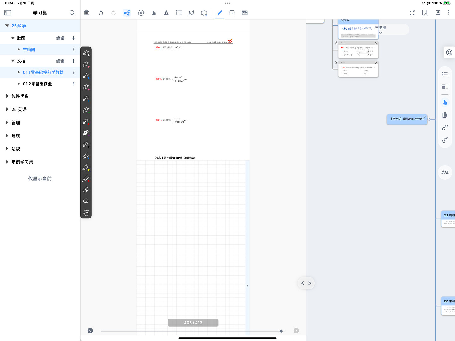The image size is (455, 341).
Task: Open the emoji icon in mindmap panel
Action: coord(449,52)
